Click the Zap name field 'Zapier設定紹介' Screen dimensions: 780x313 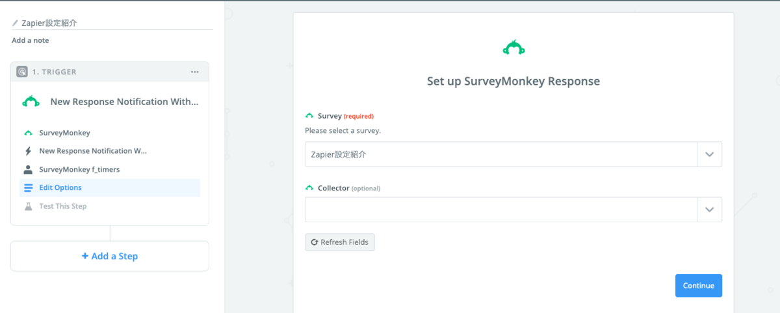pyautogui.click(x=112, y=23)
